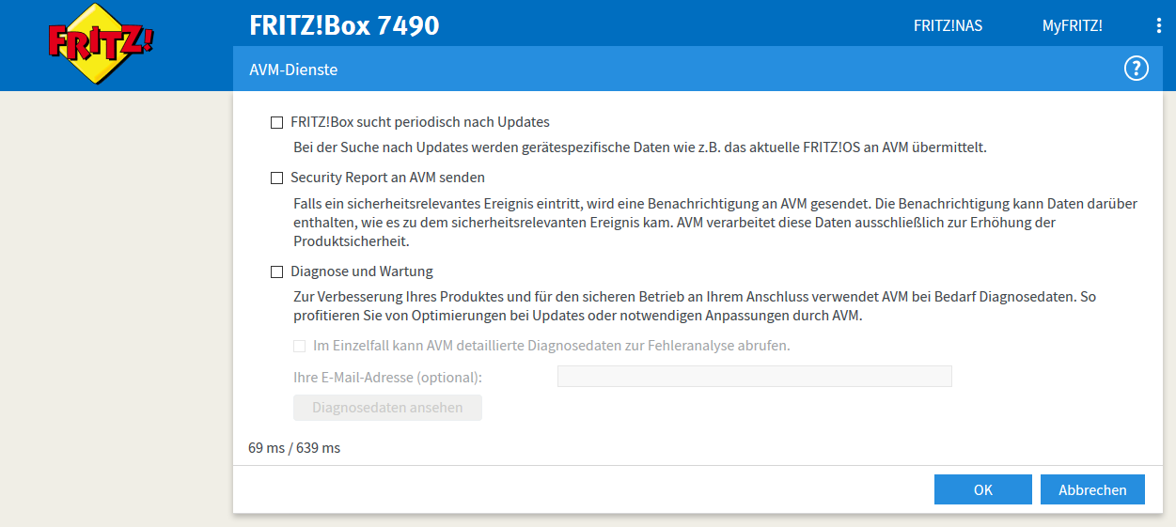1176x527 pixels.
Task: Open the three-dot menu in header
Action: point(1159,25)
